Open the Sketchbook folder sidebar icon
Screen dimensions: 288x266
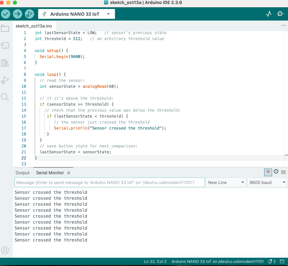[5, 28]
